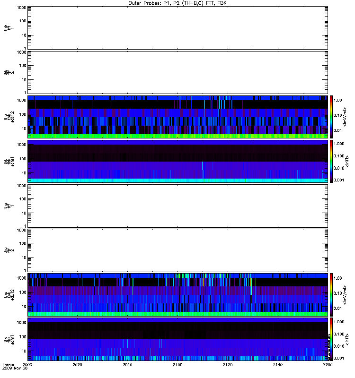The height and width of the screenshot is (378, 355).
Task: Click the 100 tick label of thb fbk scm1 panel
Action: pos(23,159)
